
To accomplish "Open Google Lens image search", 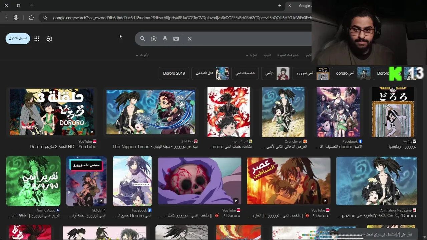I will tap(154, 39).
